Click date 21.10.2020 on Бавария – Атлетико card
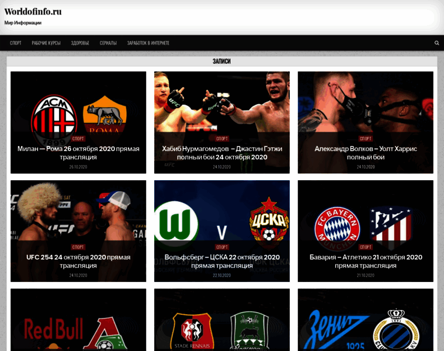 click(366, 276)
